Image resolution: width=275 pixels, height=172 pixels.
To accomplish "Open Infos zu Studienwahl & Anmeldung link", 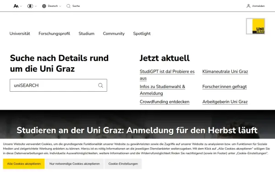I will pyautogui.click(x=162, y=90).
